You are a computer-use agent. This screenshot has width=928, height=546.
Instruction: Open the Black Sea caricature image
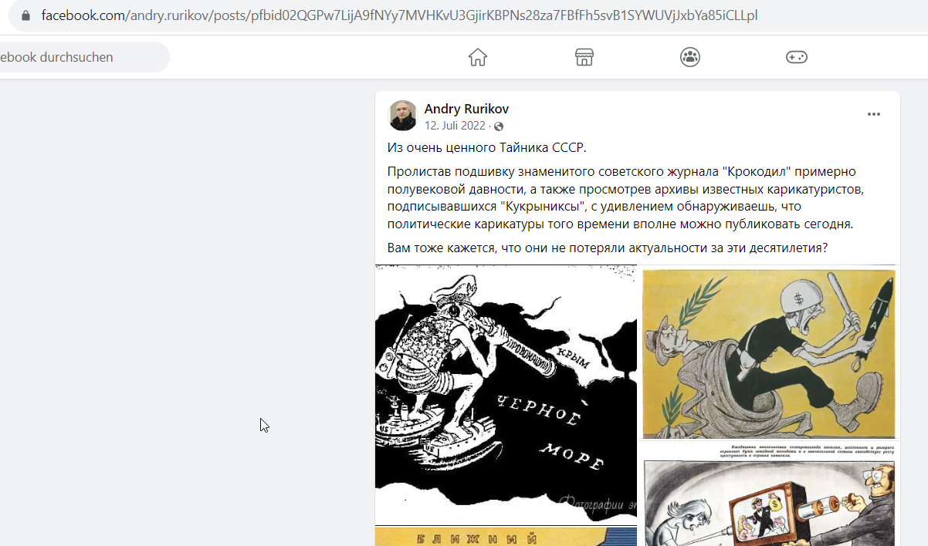coord(506,395)
